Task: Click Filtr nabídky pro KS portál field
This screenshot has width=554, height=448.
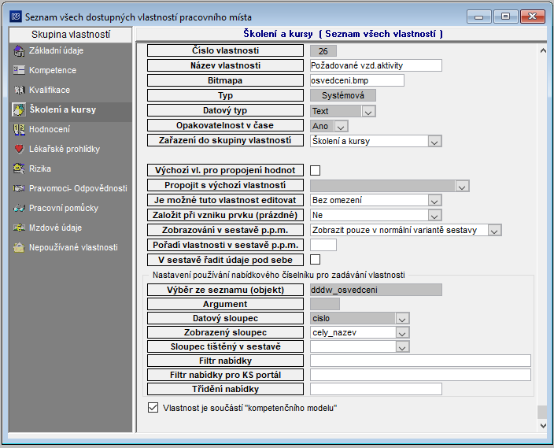Action: [420, 375]
